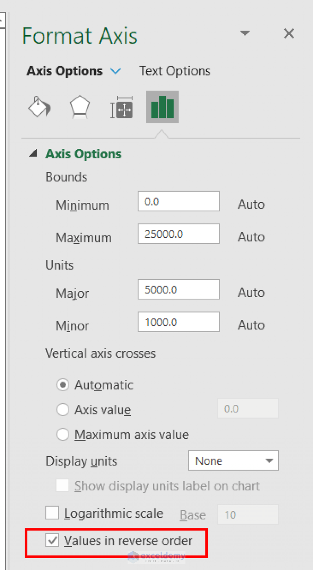Expand the Axis Options chevron dropdown

116,71
